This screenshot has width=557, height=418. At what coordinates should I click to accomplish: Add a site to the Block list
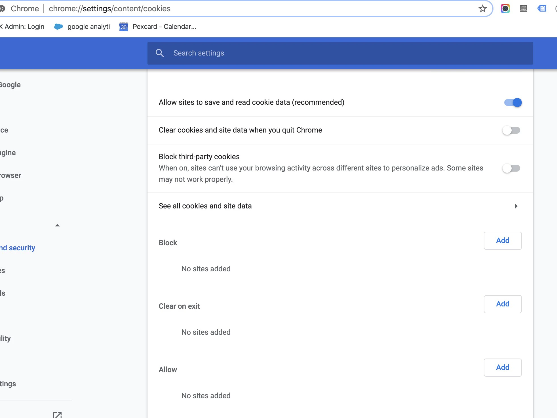503,241
